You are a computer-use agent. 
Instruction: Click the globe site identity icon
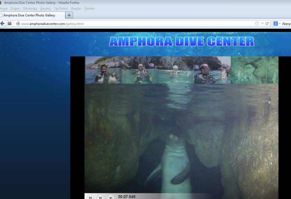[18, 24]
